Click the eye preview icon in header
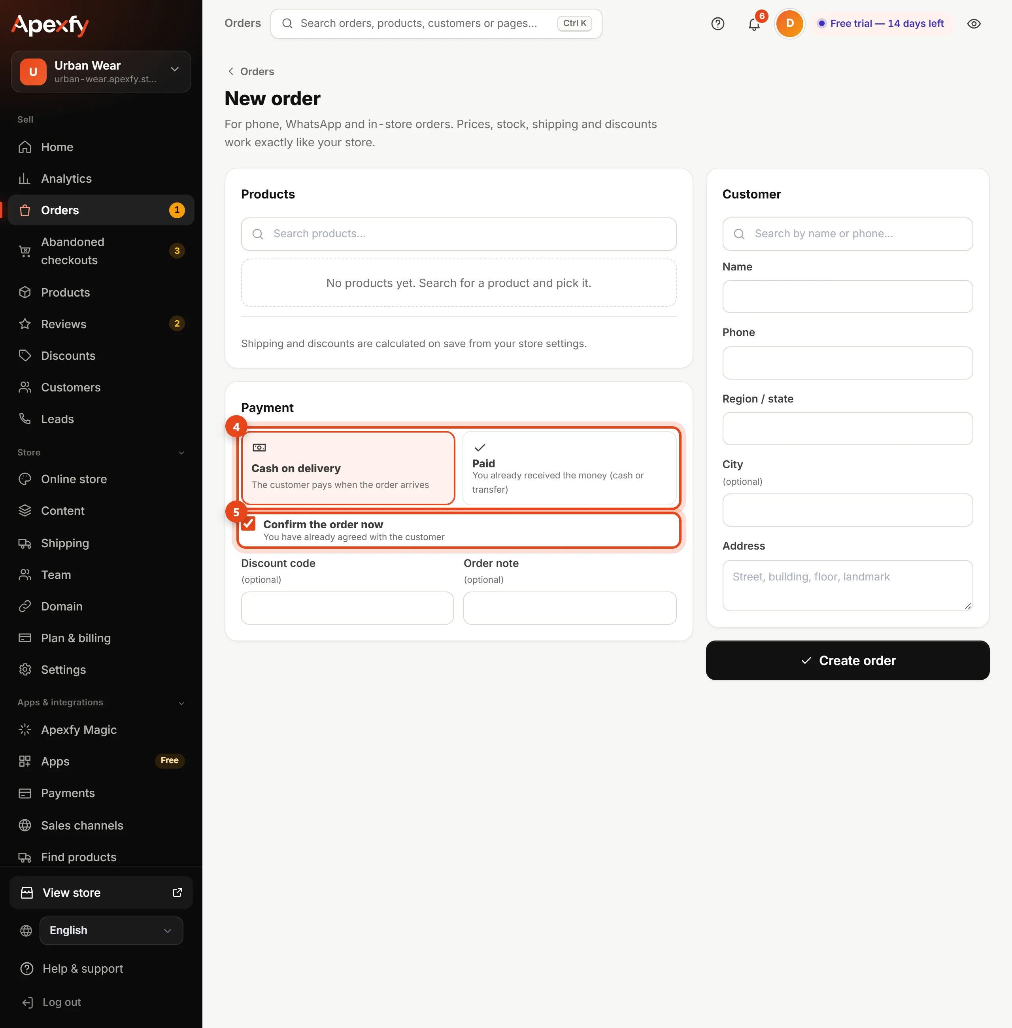 coord(974,23)
